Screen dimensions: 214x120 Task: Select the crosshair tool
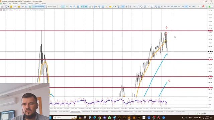point(126,7)
